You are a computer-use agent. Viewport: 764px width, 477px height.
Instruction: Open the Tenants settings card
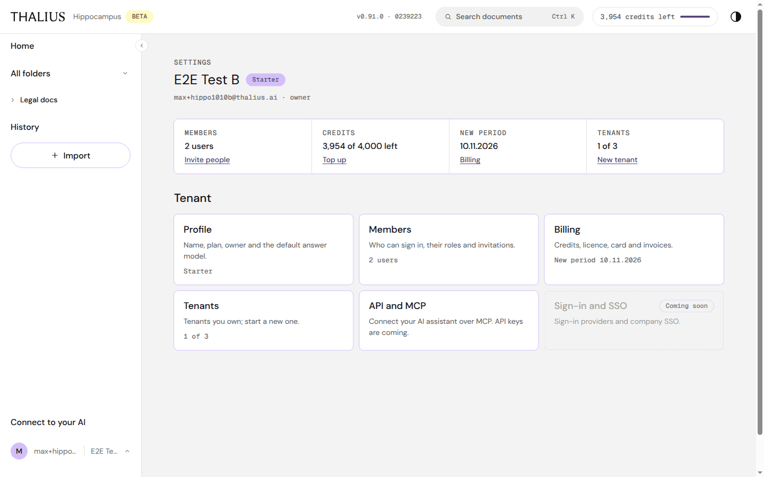263,321
